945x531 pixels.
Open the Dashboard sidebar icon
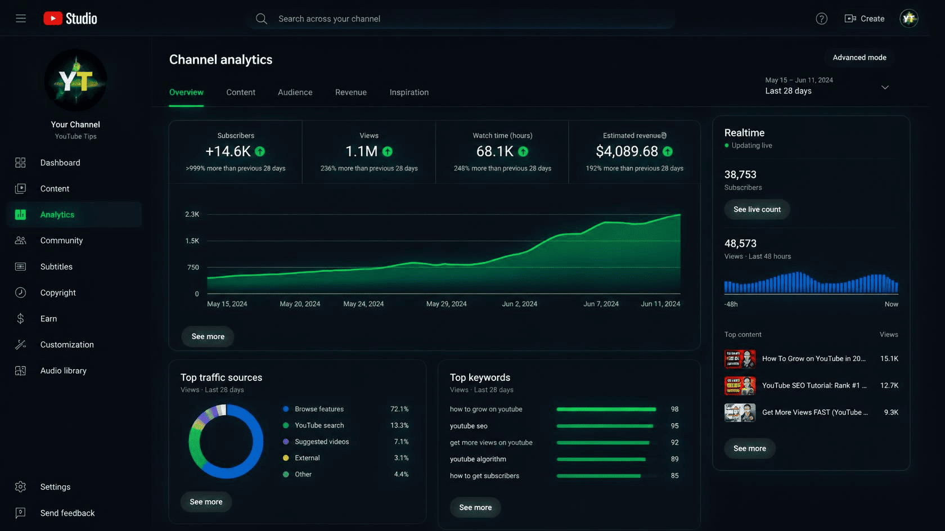click(x=20, y=163)
